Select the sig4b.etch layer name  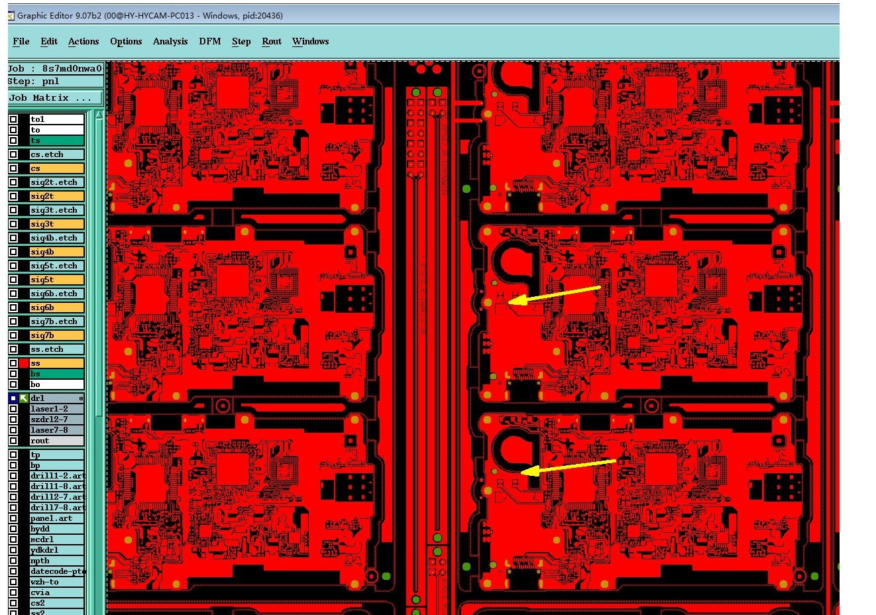57,238
